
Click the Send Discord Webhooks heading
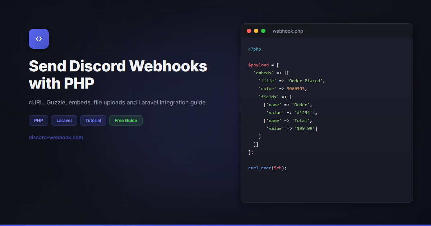point(118,74)
